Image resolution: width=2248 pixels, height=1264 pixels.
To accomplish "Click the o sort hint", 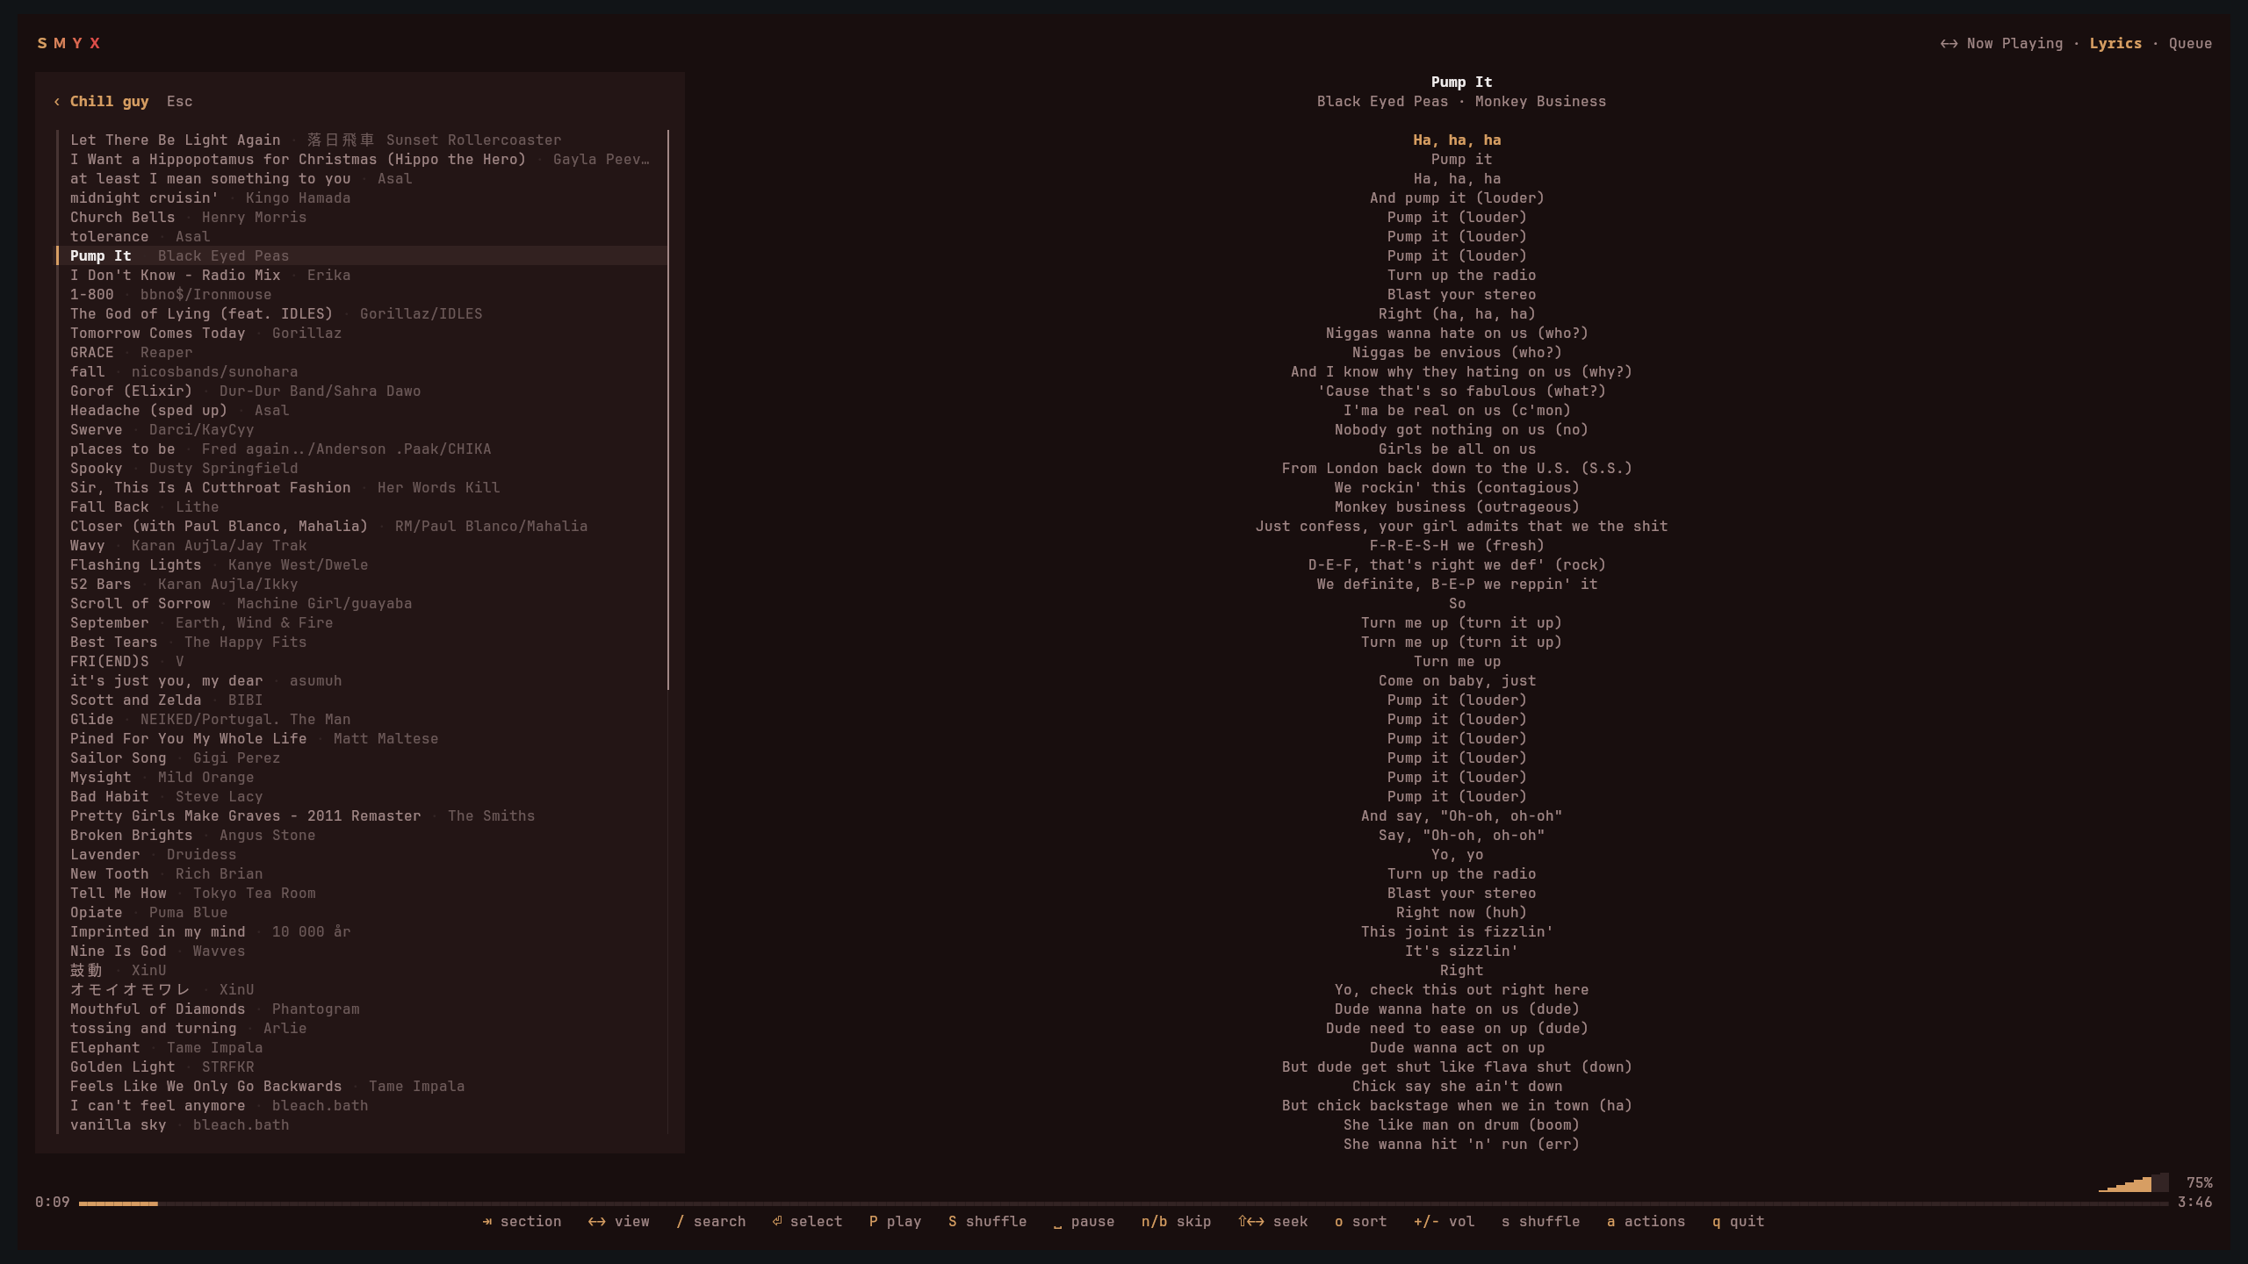I will coord(1360,1222).
